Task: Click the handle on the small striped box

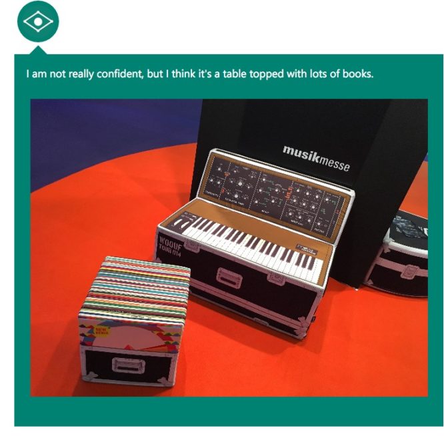Action: (128, 364)
